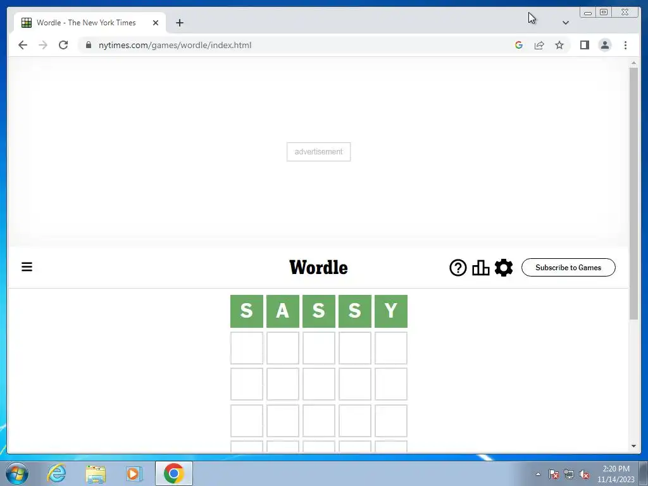
Task: Bookmark this tab with the star icon
Action: pos(559,45)
